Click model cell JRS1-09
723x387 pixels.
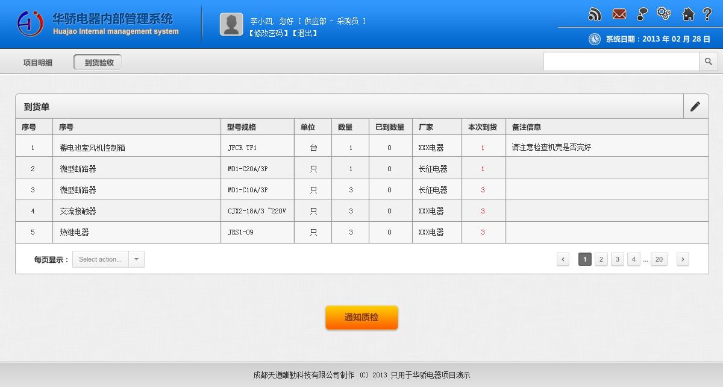click(240, 232)
